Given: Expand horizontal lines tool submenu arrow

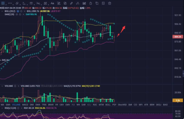Looking at the screenshot, I should point(34,5).
